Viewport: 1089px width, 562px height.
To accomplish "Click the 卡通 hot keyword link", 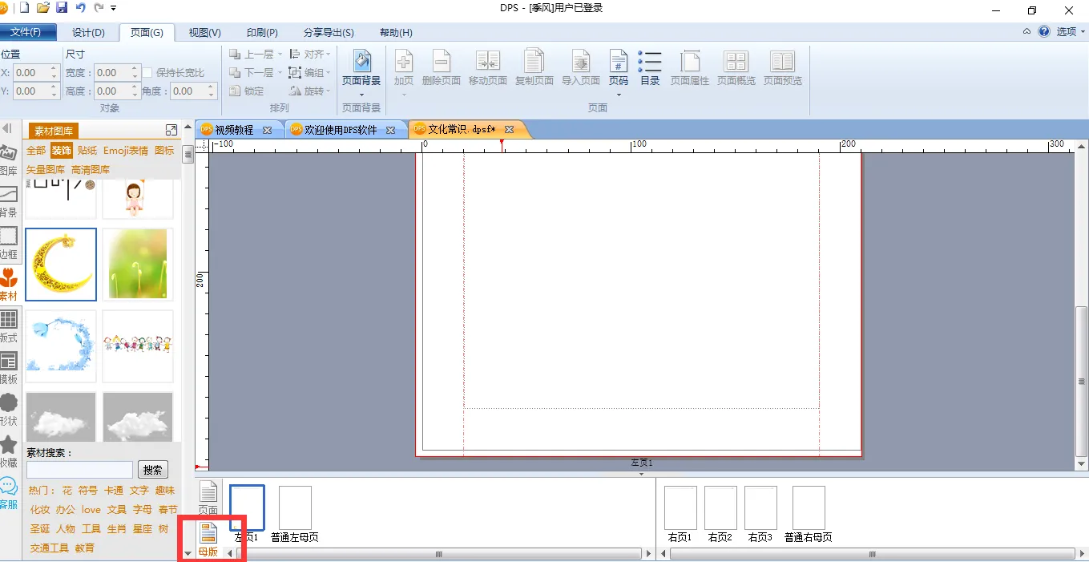I will coord(114,491).
